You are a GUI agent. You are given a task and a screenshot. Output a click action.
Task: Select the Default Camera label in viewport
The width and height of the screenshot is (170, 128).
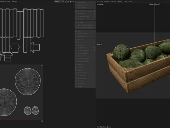(x=154, y=4)
